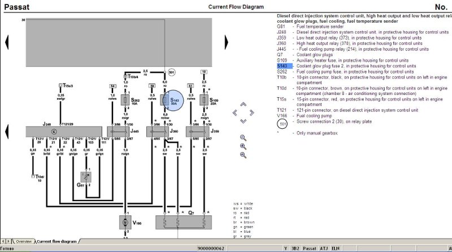Select J248 legend entry in the component list

363,32
